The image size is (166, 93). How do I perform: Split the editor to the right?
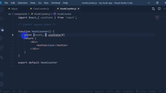coord(159,9)
